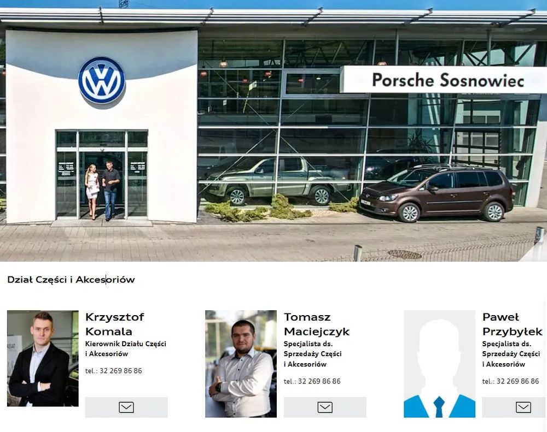Click the email envelope icon for Krzysztof Komala
This screenshot has width=547, height=432.
coord(126,407)
